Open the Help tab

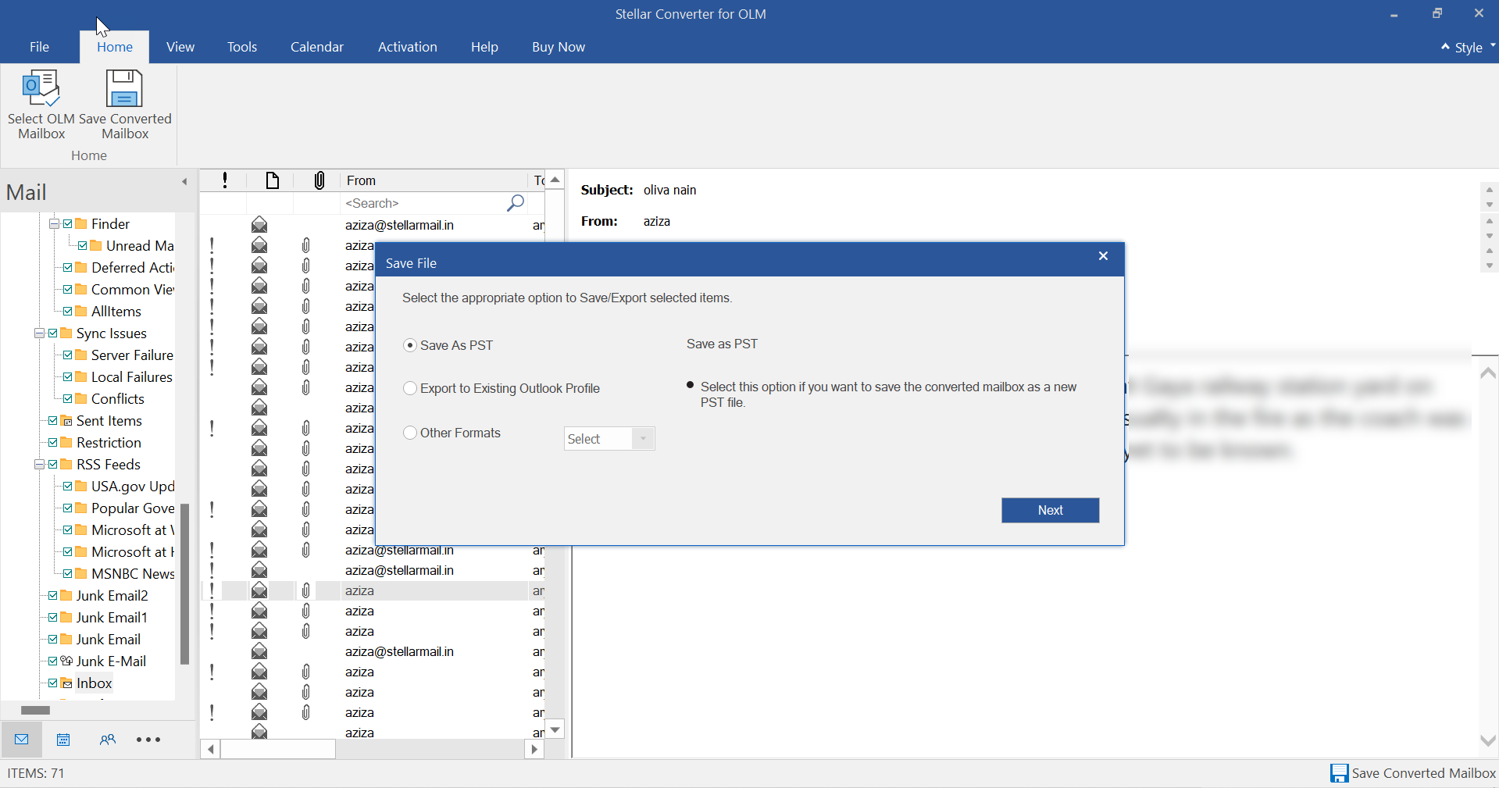[484, 47]
